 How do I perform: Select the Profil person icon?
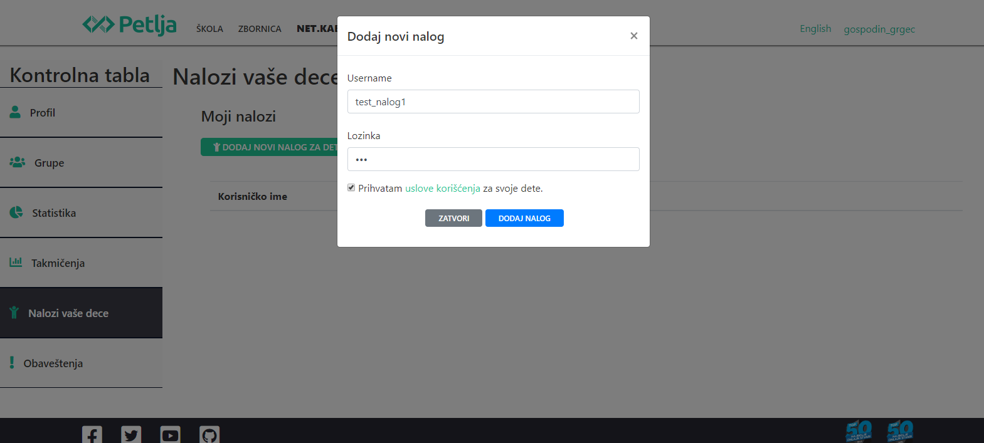(15, 112)
